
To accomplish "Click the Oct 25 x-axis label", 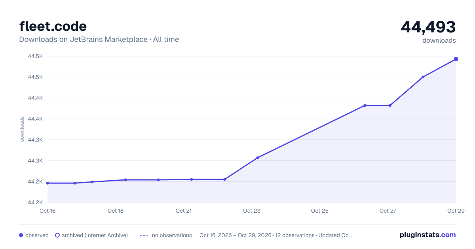I will pyautogui.click(x=320, y=211).
